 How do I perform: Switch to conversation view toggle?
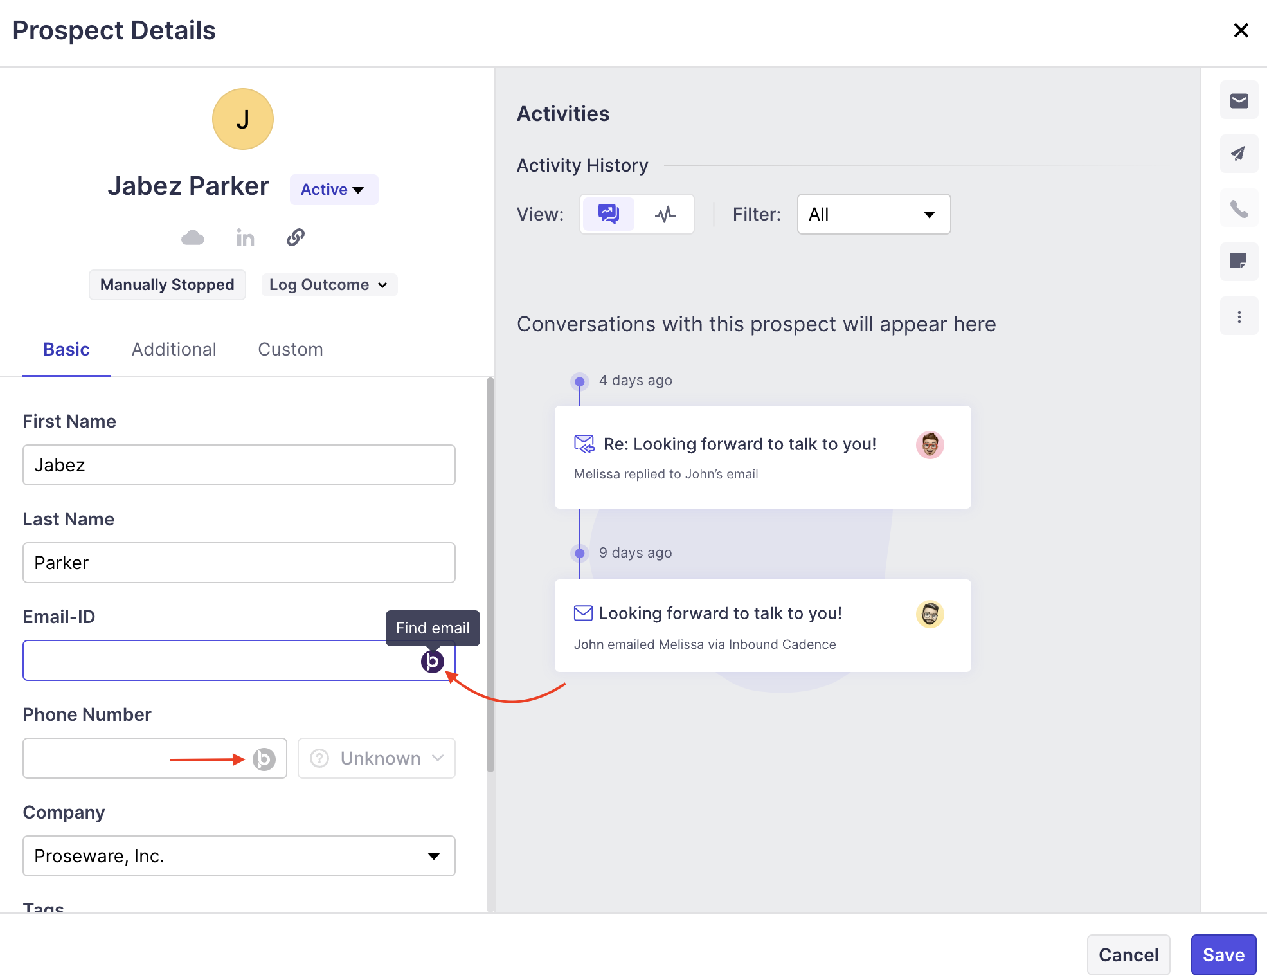608,214
